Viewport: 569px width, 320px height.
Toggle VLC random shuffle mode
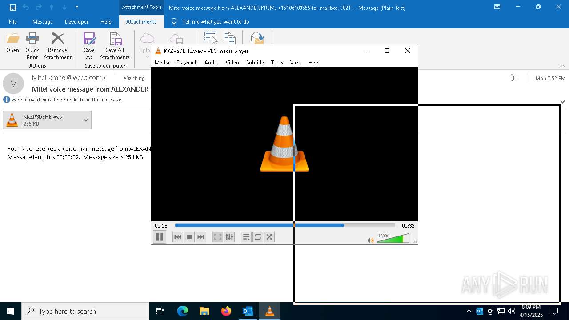pos(269,237)
